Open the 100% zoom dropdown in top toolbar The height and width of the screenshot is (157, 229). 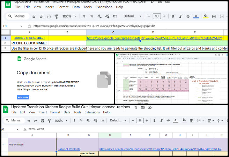(69, 16)
